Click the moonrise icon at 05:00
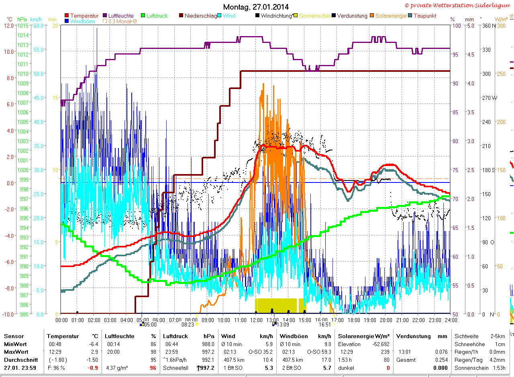 pos(141,324)
